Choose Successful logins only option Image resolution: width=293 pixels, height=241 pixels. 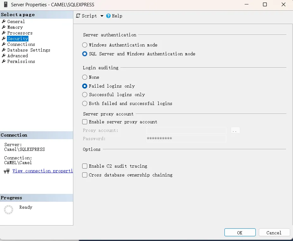[x=85, y=95]
